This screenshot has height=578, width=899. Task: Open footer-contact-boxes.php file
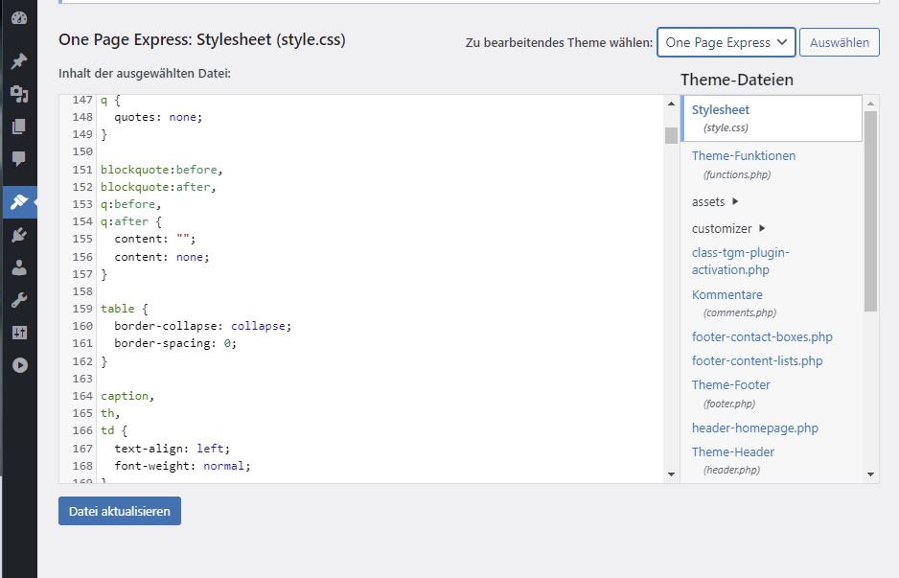(762, 337)
